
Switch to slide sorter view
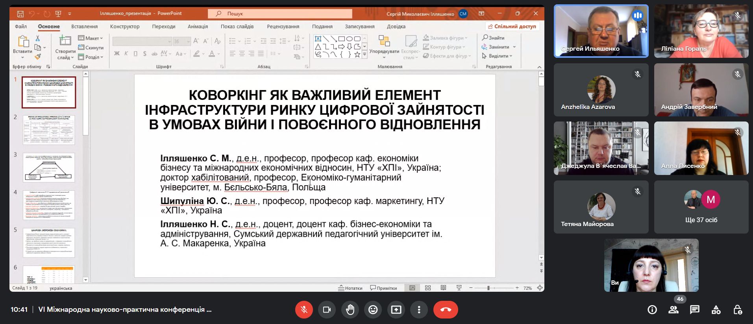[428, 288]
